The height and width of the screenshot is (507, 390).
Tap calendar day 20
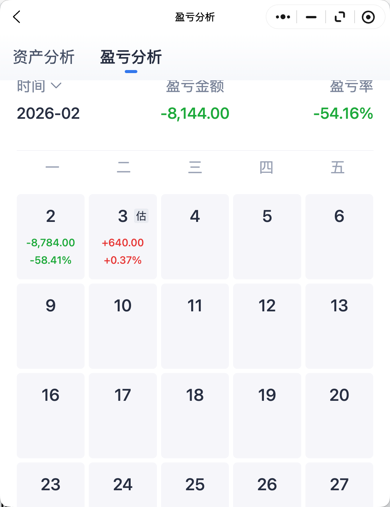(339, 415)
